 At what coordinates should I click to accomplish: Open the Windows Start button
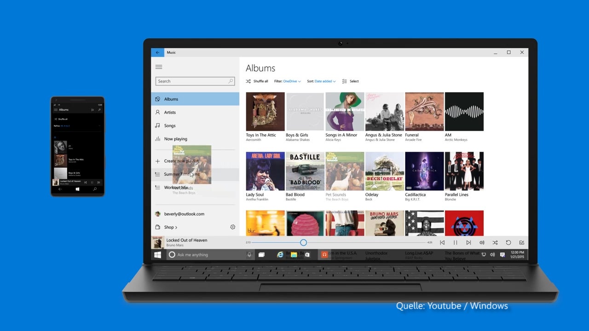coord(157,255)
